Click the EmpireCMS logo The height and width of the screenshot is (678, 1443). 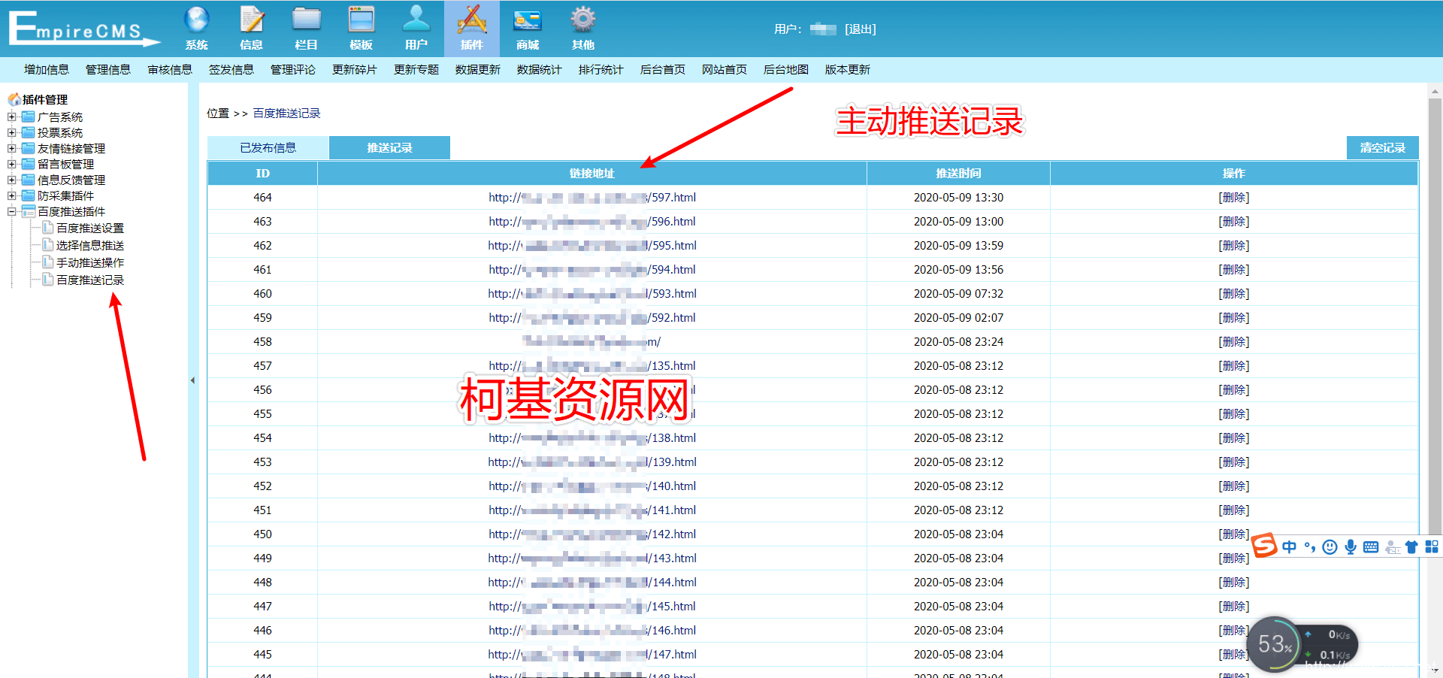83,29
